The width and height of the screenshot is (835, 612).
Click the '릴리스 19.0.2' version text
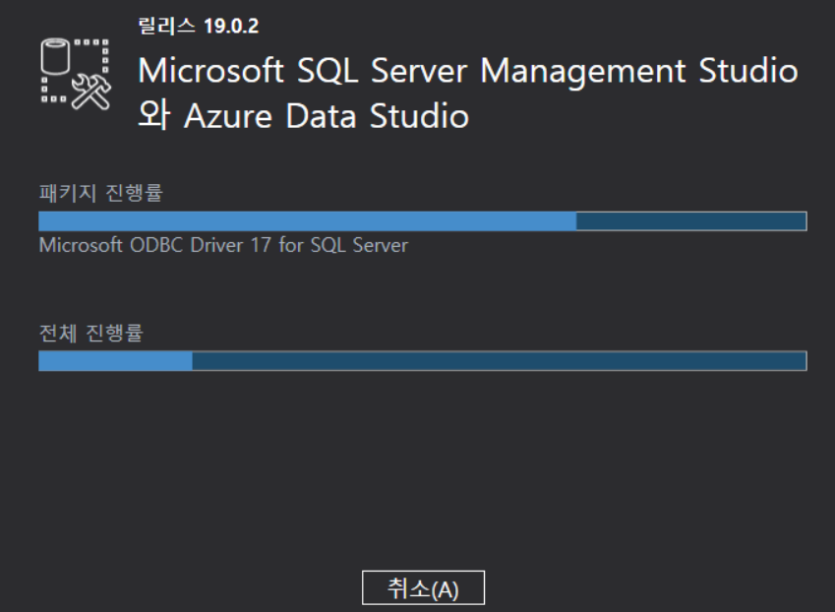199,26
